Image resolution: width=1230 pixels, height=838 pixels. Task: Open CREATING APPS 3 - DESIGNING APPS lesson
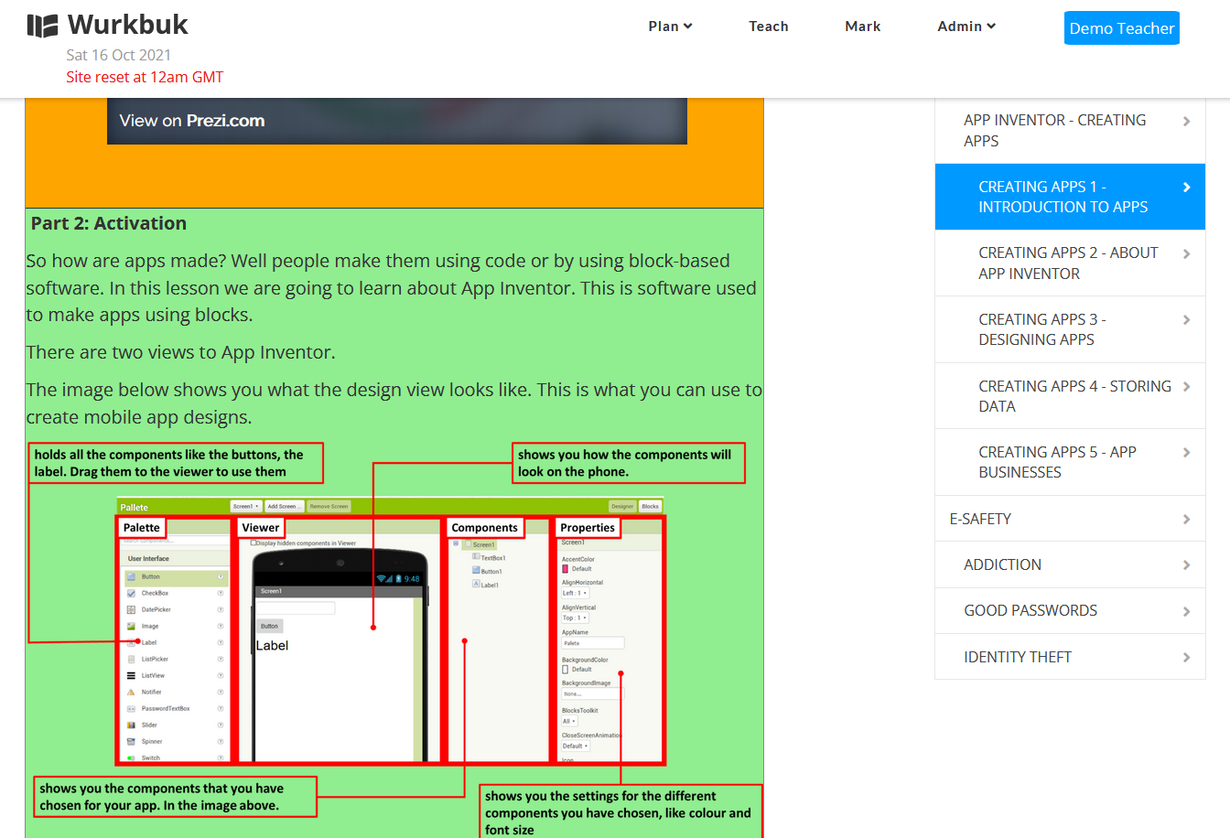click(1069, 329)
